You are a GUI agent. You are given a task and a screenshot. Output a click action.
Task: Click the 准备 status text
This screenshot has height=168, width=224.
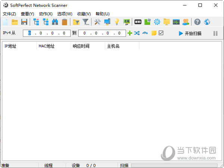click(x=5, y=165)
